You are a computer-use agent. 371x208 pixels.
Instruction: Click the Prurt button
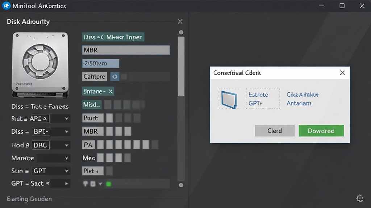pos(93,118)
